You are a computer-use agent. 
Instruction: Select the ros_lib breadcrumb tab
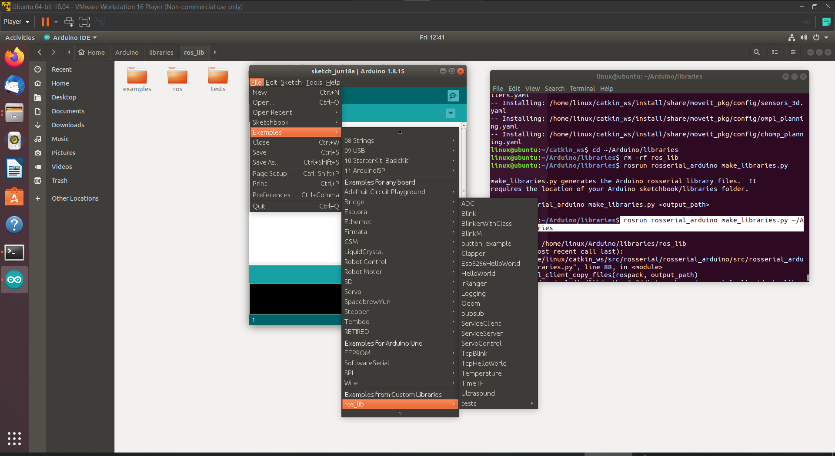point(194,52)
